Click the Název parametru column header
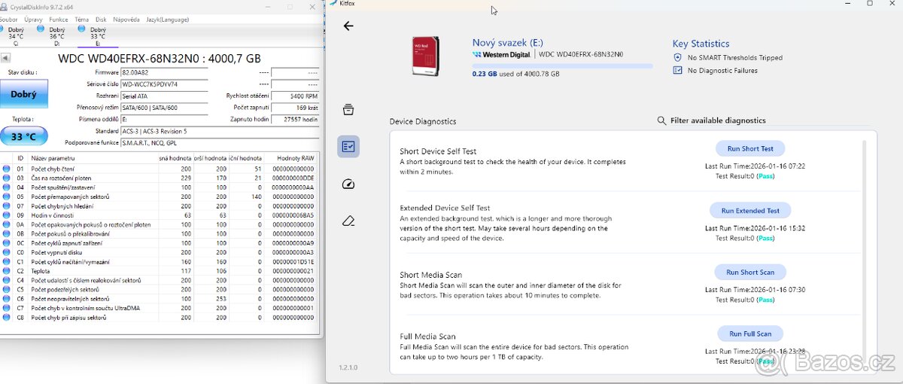Image resolution: width=903 pixels, height=384 pixels. [x=53, y=158]
